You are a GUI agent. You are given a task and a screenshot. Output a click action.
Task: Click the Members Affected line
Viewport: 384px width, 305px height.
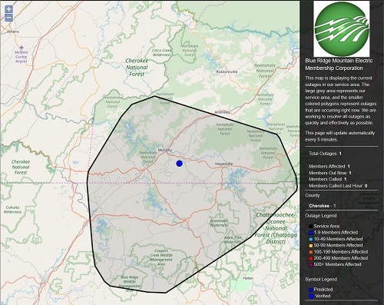pos(329,166)
